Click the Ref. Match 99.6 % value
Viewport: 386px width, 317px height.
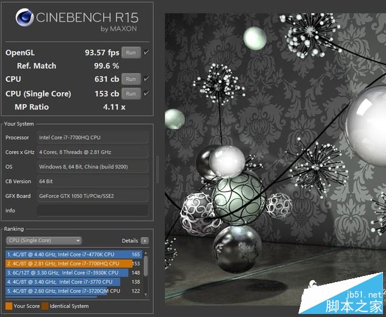[107, 66]
